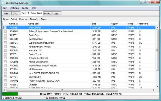Tick the Animal Crossing Wii checkbox
Screen dimensions: 161x101
(x=5, y=62)
